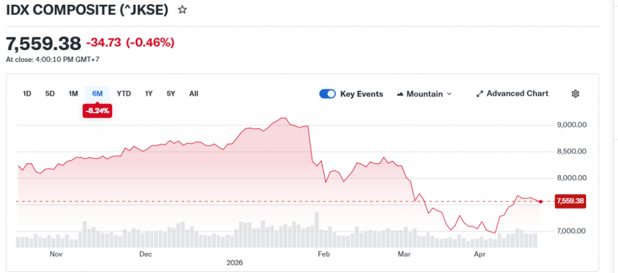Click the -8.24% performance badge

[x=97, y=111]
